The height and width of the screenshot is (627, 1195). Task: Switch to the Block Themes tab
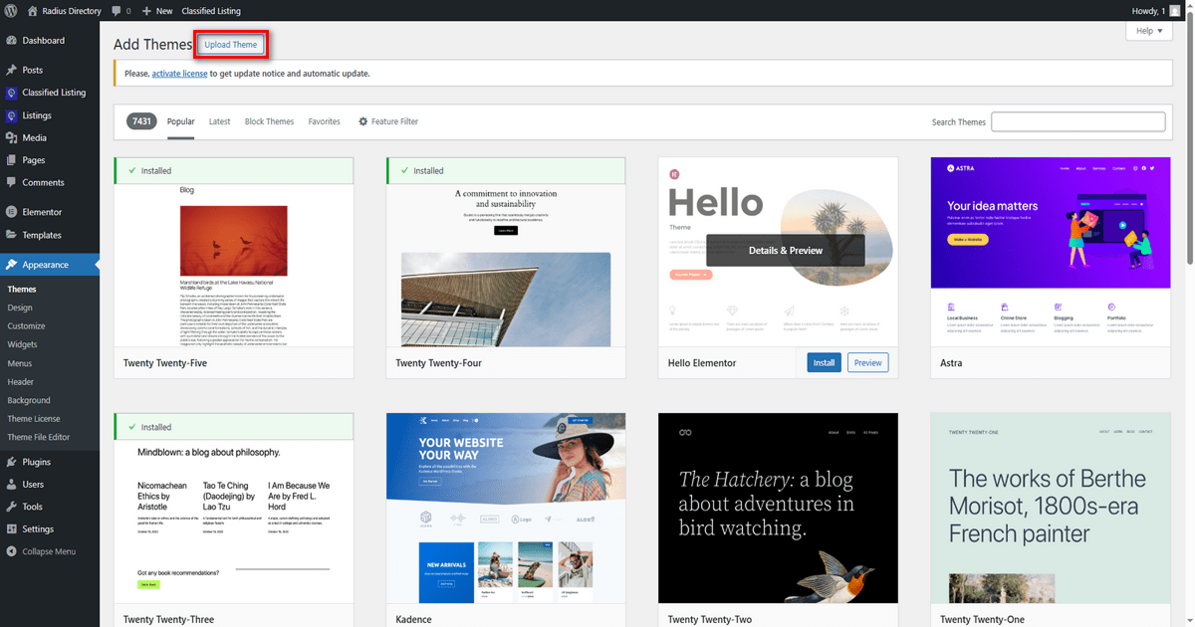(x=270, y=121)
